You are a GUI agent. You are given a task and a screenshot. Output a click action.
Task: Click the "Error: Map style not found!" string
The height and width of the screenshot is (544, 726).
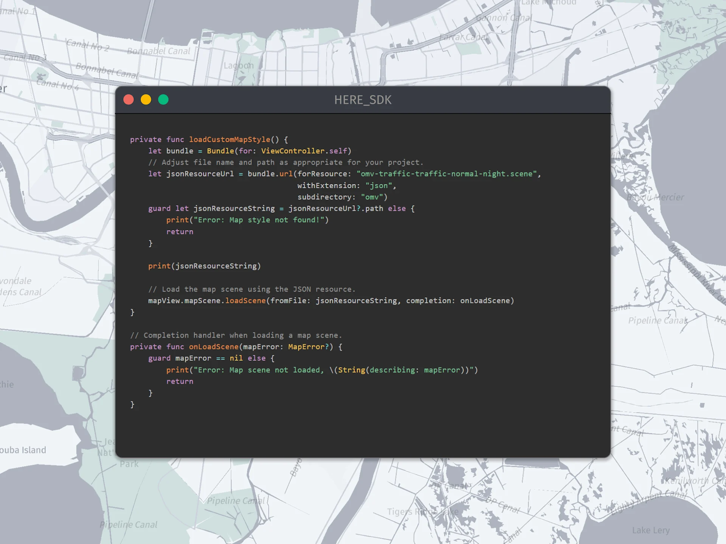click(259, 220)
